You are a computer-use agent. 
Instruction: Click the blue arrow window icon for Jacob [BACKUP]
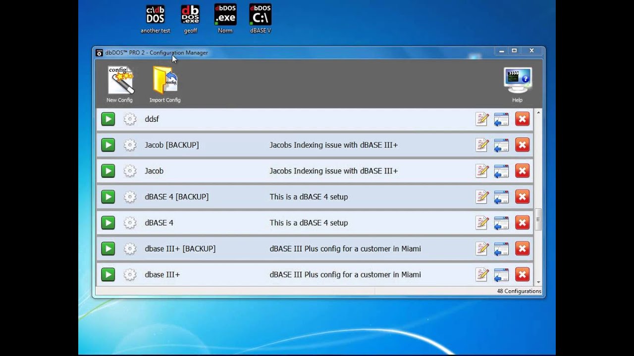(501, 145)
